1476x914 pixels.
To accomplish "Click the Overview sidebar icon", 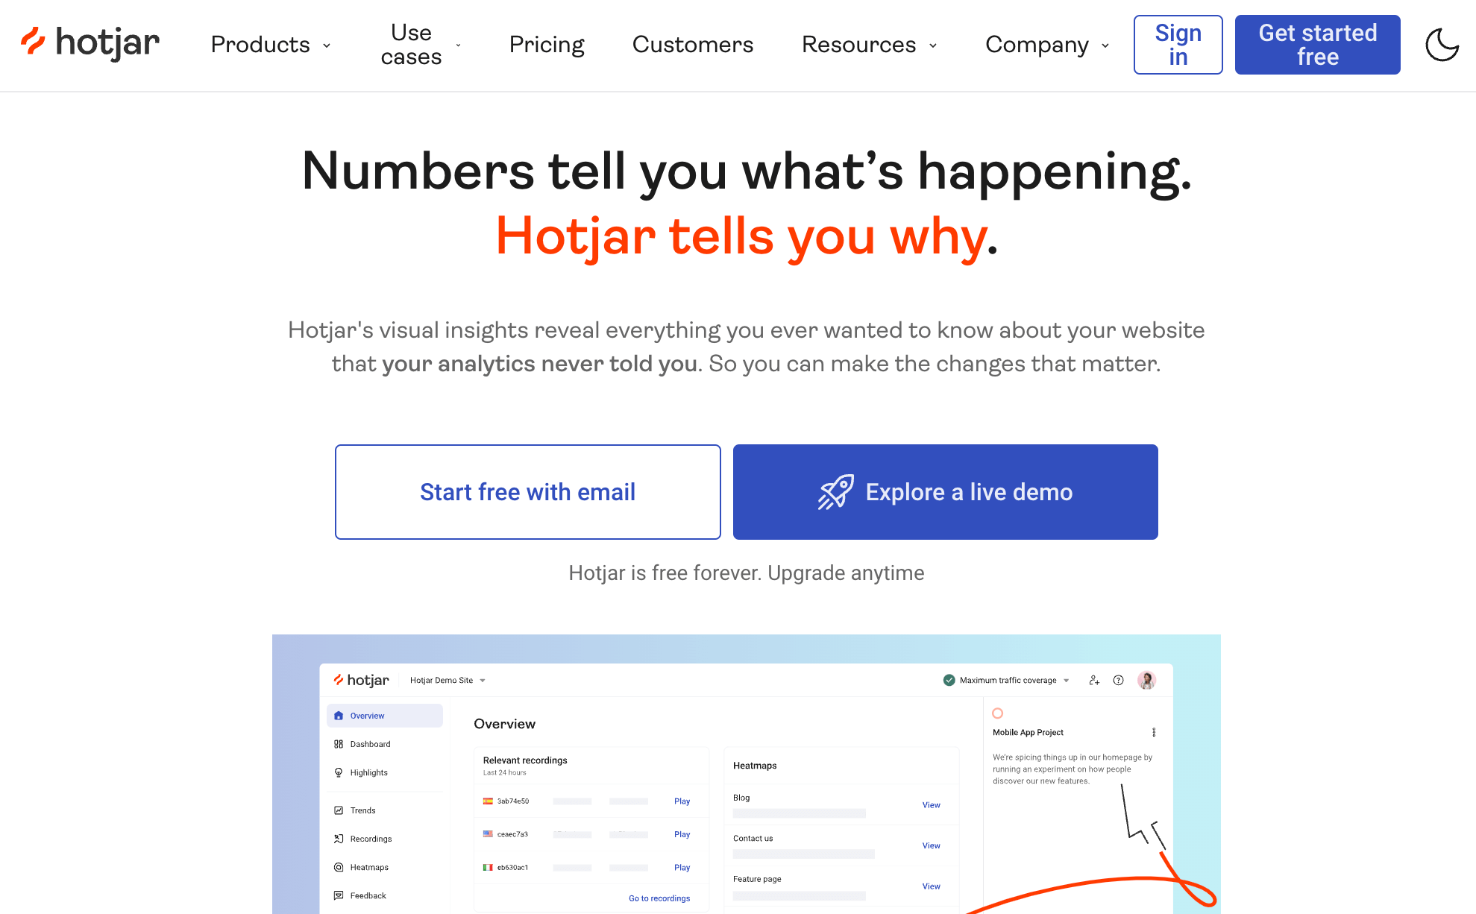I will (339, 716).
